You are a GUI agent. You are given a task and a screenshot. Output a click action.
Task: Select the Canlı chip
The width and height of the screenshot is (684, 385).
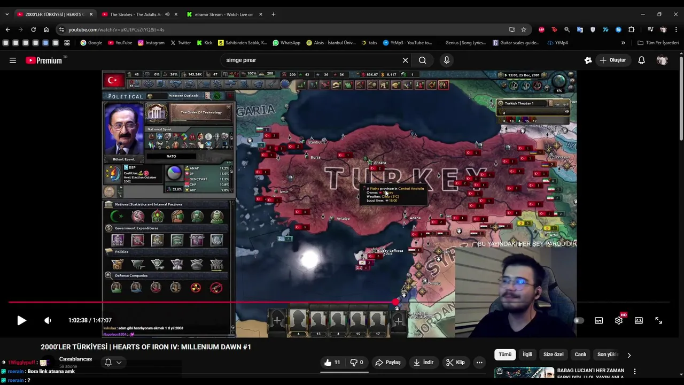580,355
